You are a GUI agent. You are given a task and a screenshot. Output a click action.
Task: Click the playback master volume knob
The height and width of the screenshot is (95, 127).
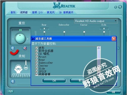20,38
